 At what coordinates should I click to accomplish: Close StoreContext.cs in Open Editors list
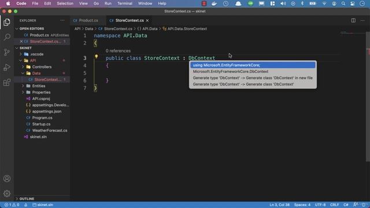pyautogui.click(x=21, y=42)
